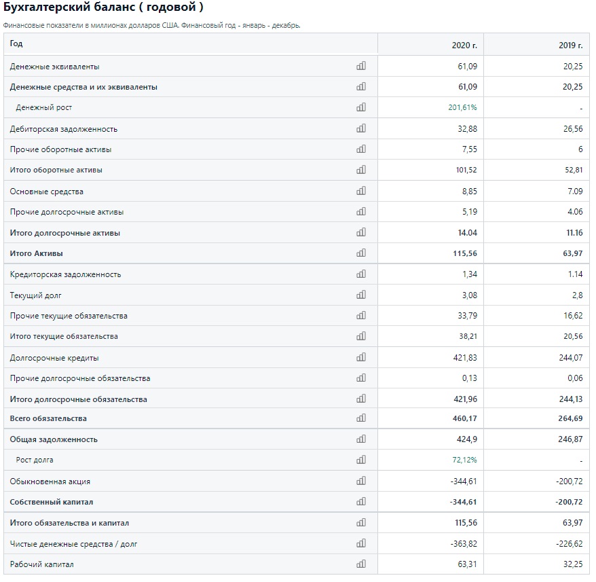Click 2020 long-term loans value 421,83
The image size is (596, 582).
pos(465,358)
